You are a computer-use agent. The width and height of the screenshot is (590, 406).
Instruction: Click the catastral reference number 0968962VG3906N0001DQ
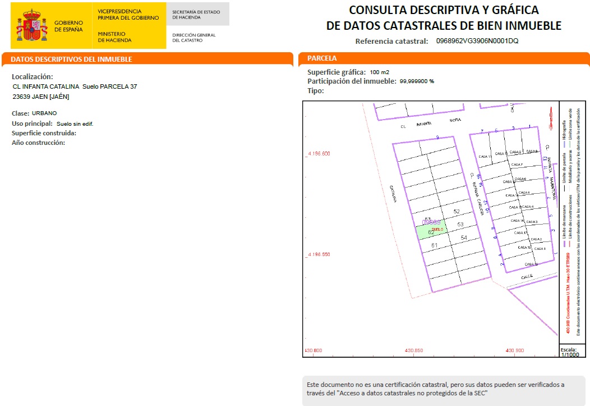tap(477, 40)
